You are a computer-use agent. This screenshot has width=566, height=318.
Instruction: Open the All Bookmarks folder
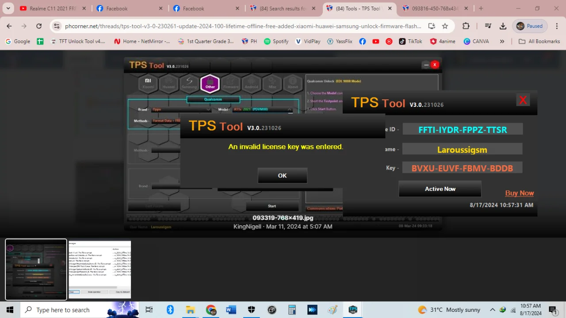coord(539,41)
